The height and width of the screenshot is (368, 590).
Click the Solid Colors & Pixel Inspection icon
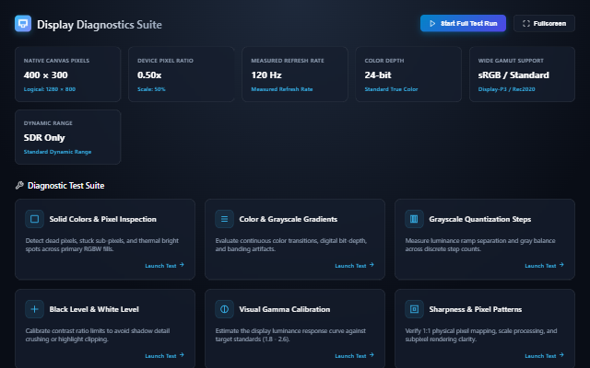[x=35, y=219]
